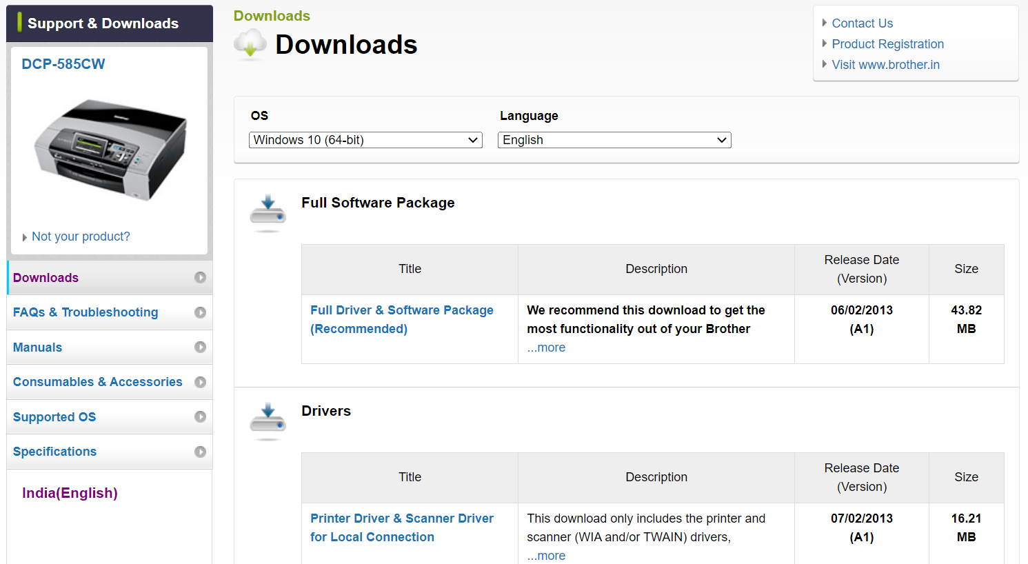Download Full Driver & Software Package (Recommended)
The image size is (1028, 564).
coord(402,319)
